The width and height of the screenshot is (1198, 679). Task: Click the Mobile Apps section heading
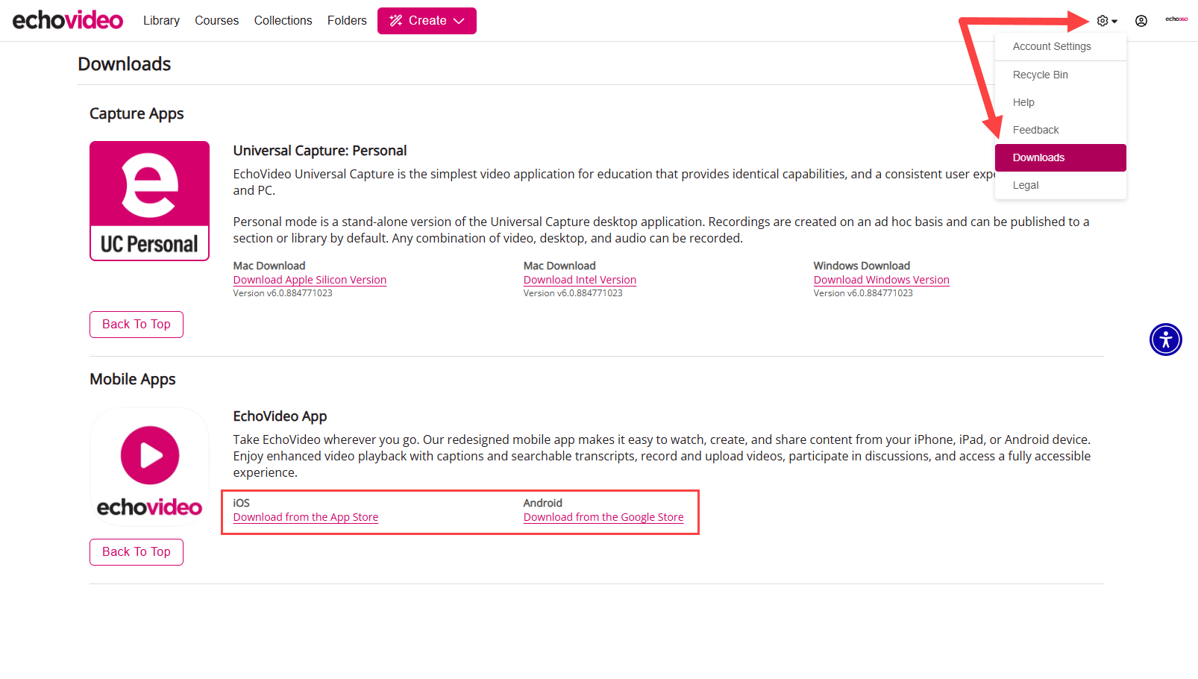click(133, 379)
